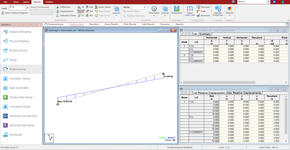Open Scale configuration
The height and width of the screenshot is (150, 290).
click(201, 11)
